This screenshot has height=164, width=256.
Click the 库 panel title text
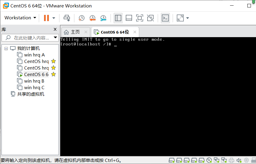[x=4, y=29]
